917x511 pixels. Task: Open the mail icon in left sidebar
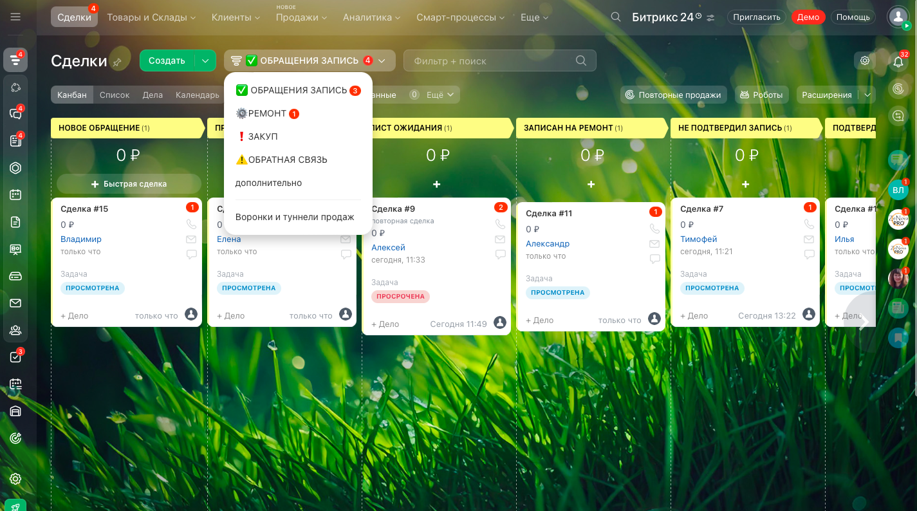(x=15, y=303)
